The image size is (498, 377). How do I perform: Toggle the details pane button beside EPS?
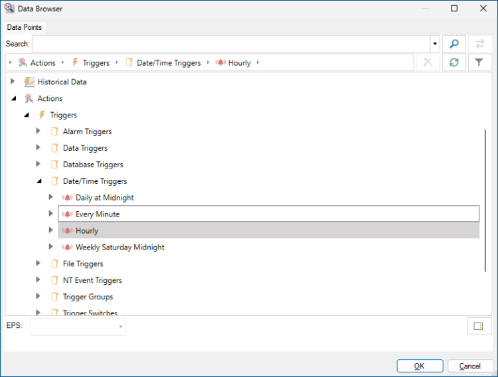tap(478, 326)
